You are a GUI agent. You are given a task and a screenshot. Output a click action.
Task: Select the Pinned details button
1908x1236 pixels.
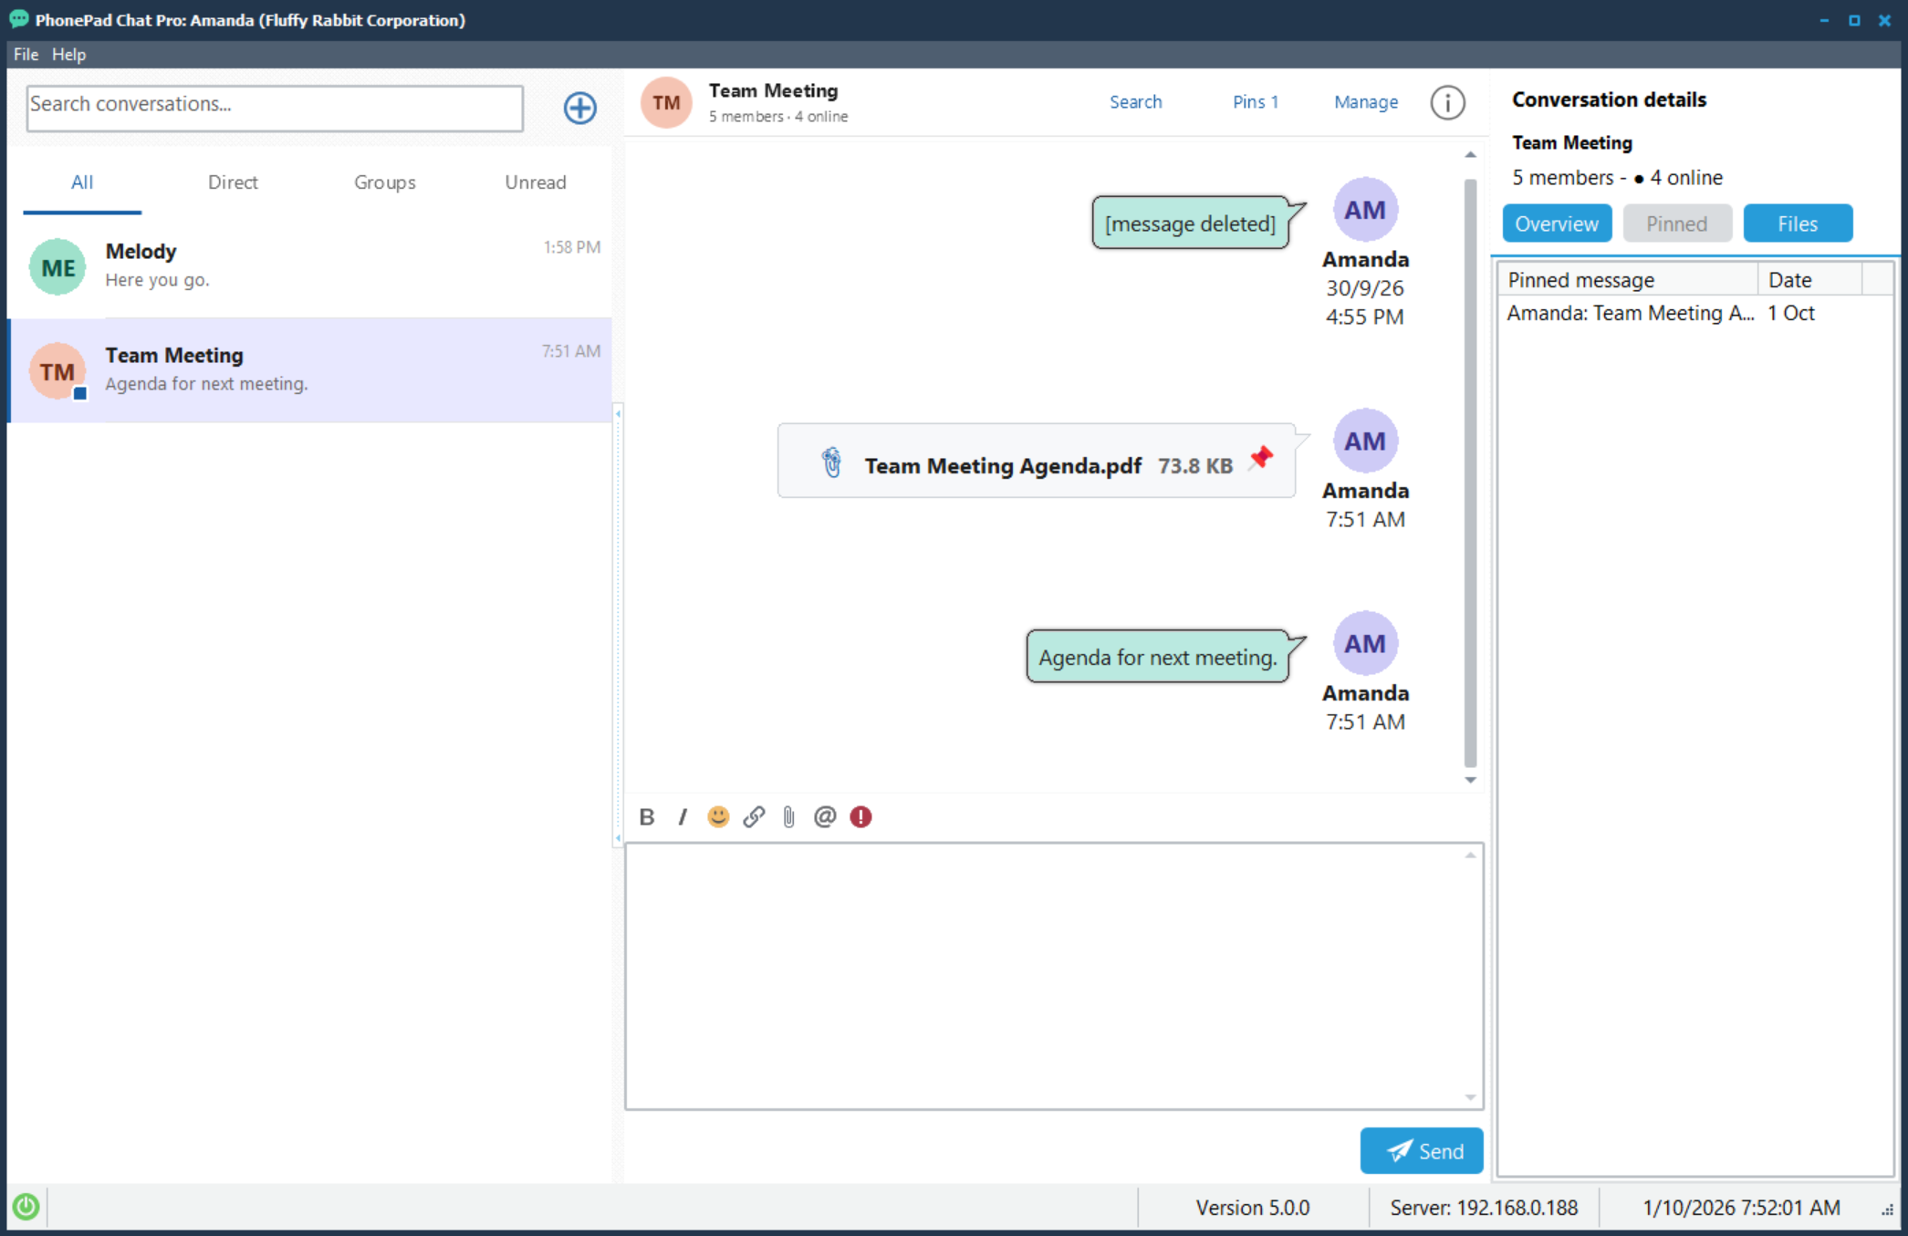1677,223
